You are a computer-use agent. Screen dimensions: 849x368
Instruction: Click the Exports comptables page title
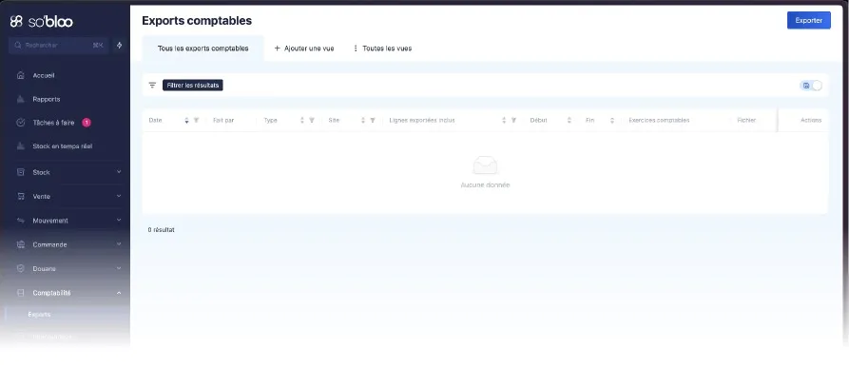[x=197, y=21]
